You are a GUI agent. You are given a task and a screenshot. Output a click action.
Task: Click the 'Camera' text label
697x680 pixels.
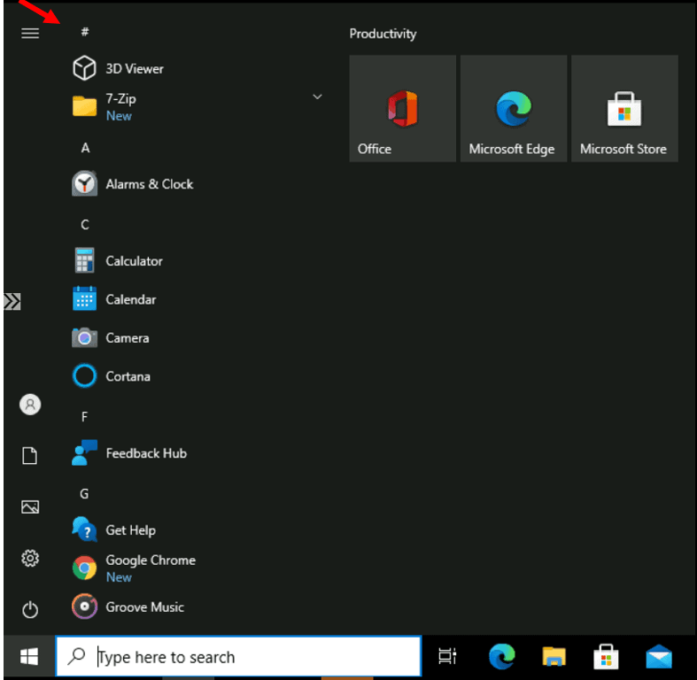[128, 338]
